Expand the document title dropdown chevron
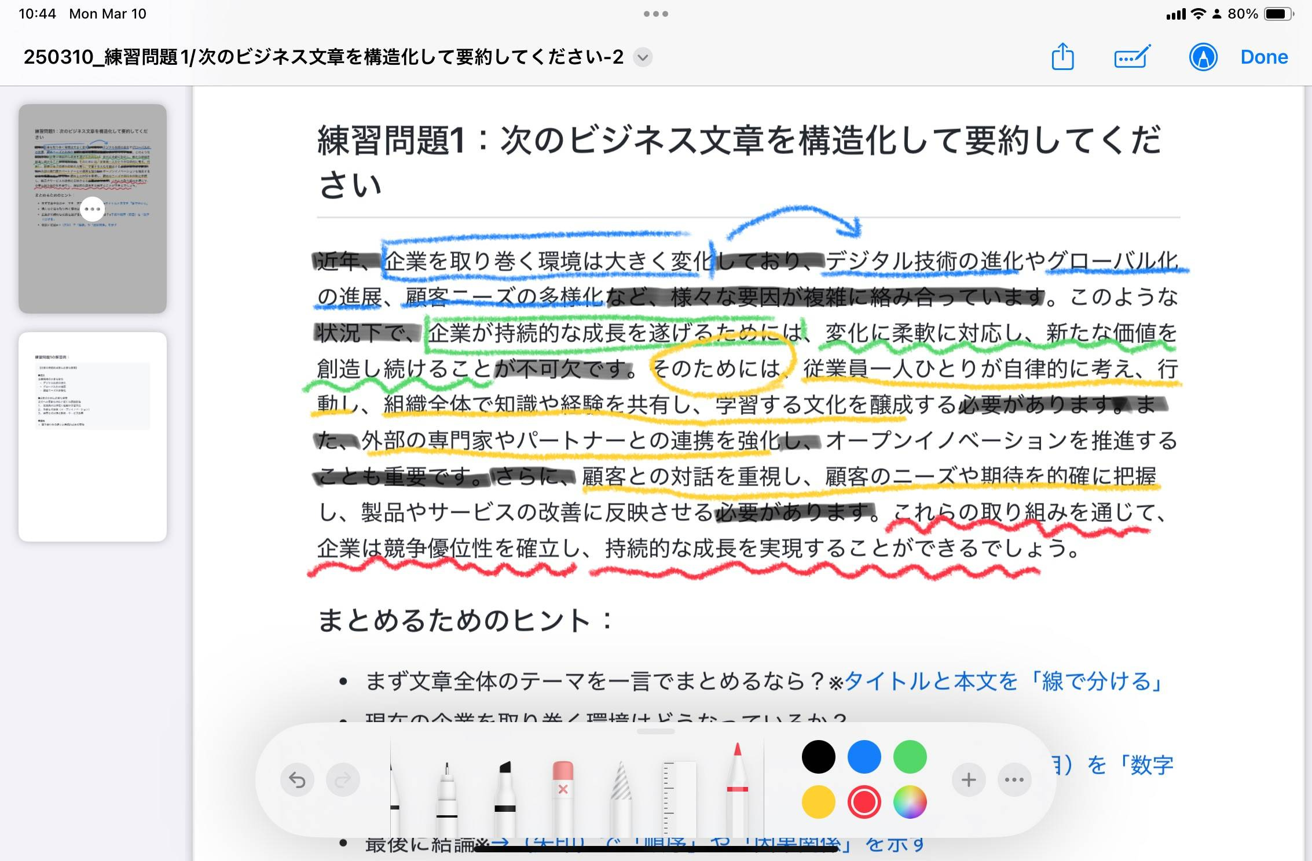 (642, 57)
